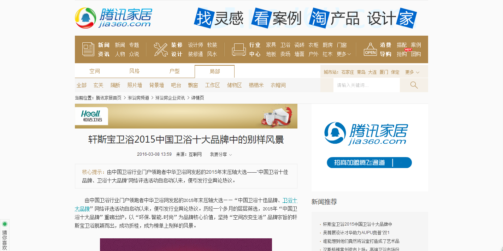This screenshot has width=503, height=251.
Task: Click the green dot above 猜你喜欢
Action: [x=5, y=224]
